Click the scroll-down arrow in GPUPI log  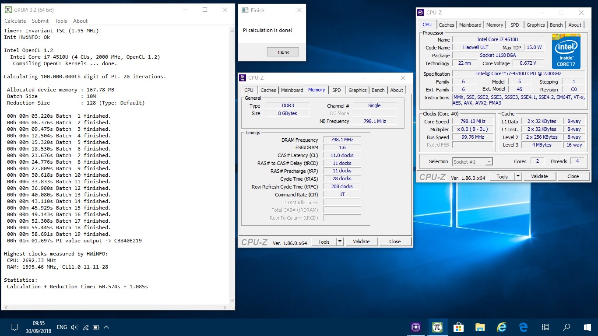click(232, 300)
